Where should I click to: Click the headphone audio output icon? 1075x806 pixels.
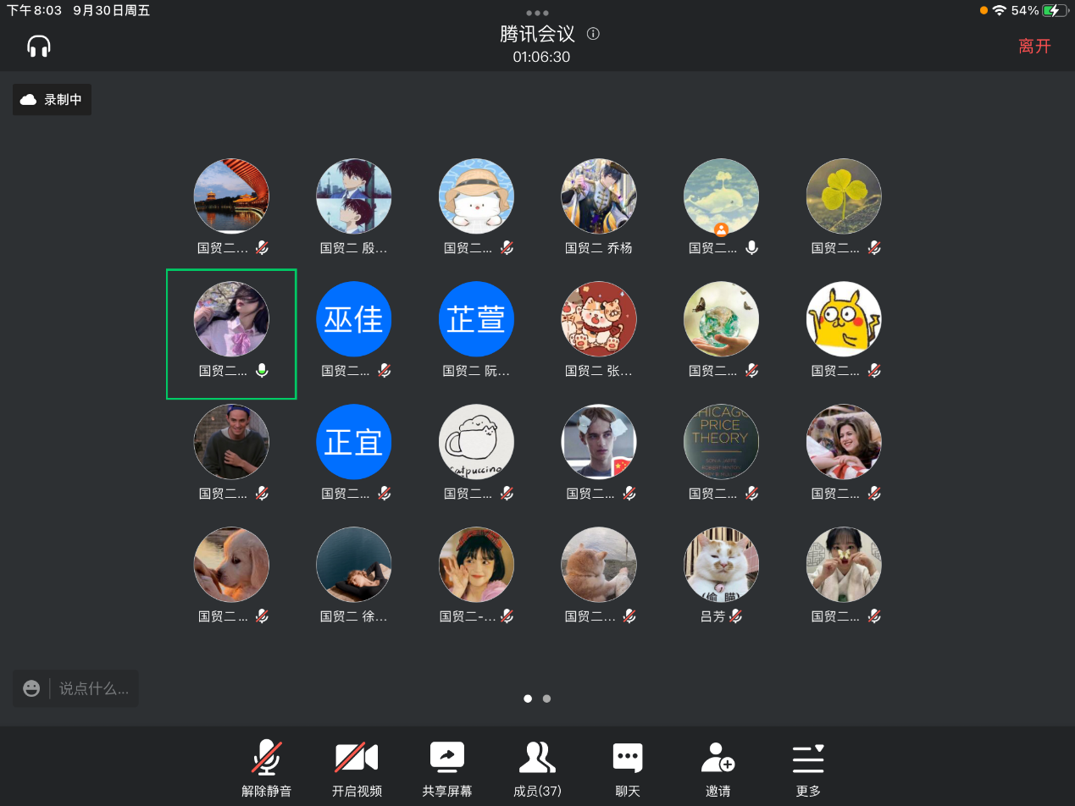[39, 46]
